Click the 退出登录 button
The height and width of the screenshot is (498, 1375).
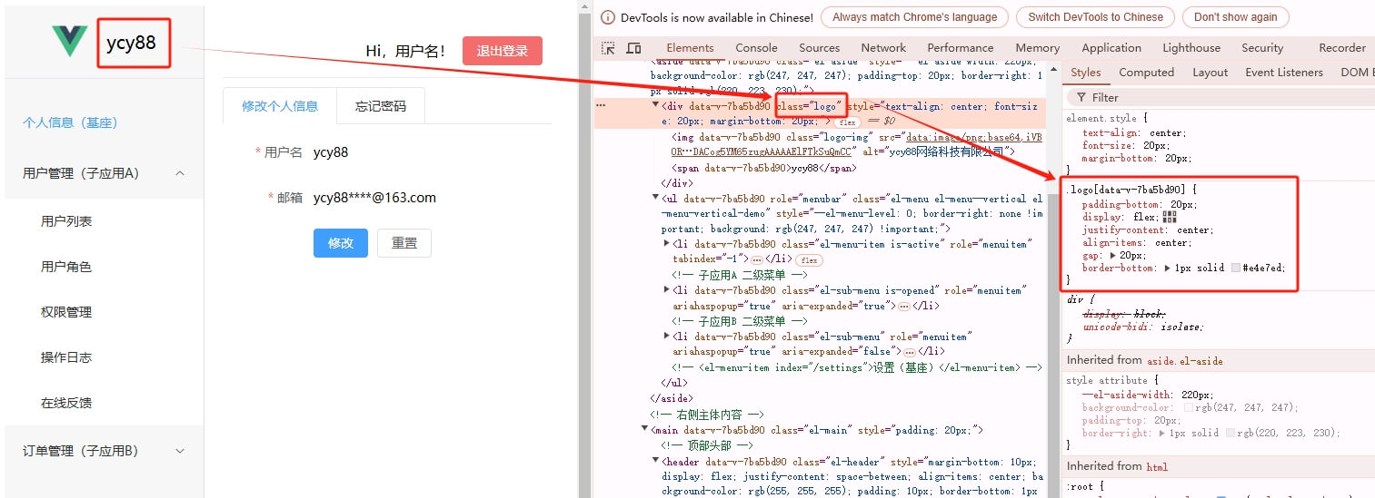click(x=502, y=51)
